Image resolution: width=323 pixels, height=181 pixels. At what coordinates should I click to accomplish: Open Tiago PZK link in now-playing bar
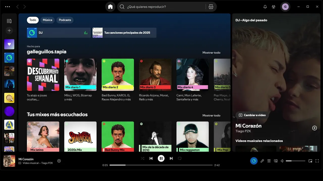point(47,163)
